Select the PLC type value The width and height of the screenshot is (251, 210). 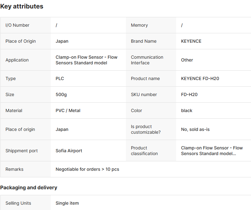(60, 78)
